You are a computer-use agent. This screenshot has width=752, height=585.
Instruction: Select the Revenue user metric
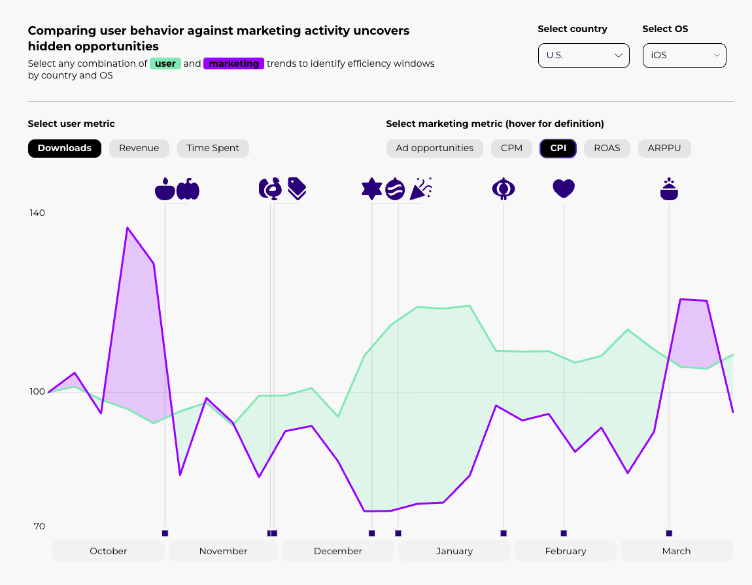(x=139, y=149)
